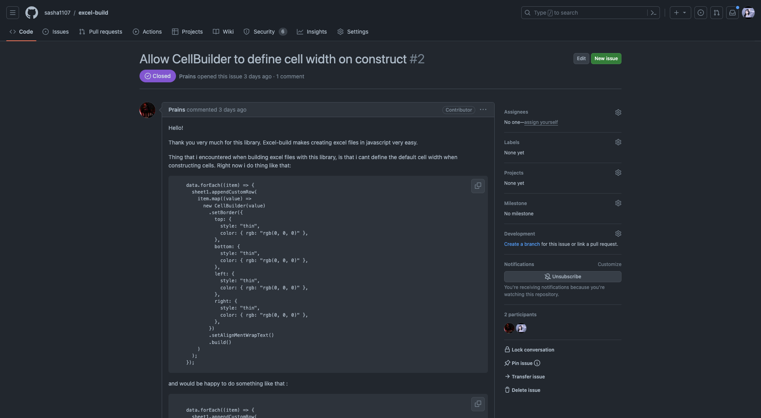Screen dimensions: 761x418
Task: Delete issue from the repository
Action: pos(522,390)
